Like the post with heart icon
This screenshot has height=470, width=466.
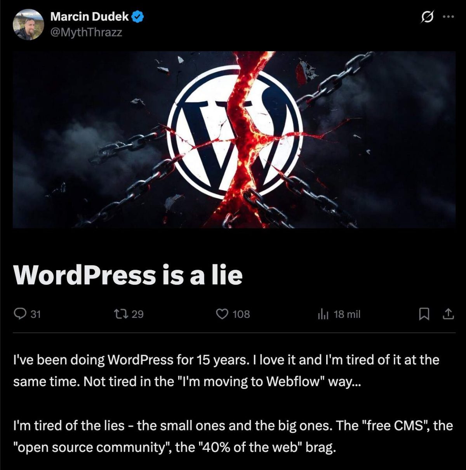pos(222,314)
